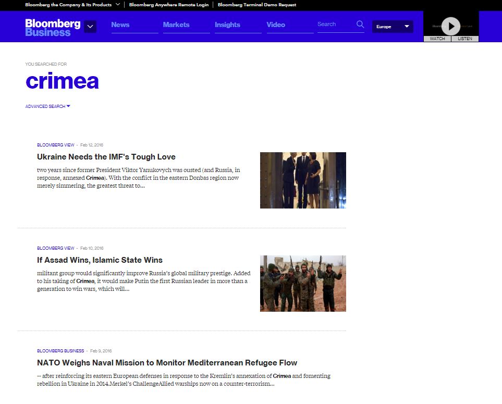Screen dimensions: 502x404
Task: Follow the Bloomberg Terminal Demo Request link
Action: click(x=257, y=5)
